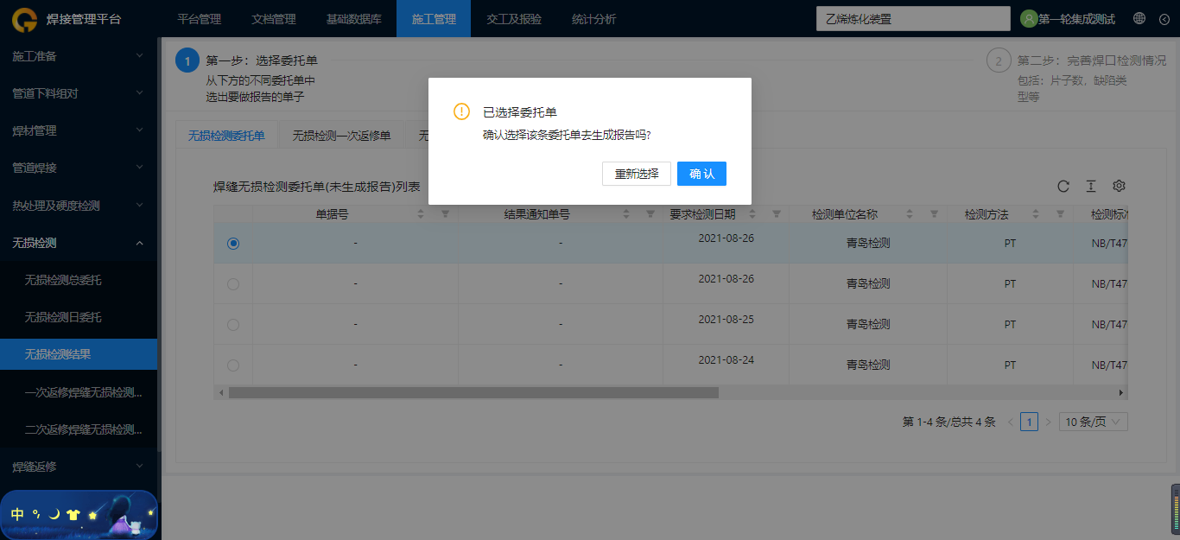1180x540 pixels.
Task: Switch to the 无损检测委托单 tab
Action: tap(227, 136)
